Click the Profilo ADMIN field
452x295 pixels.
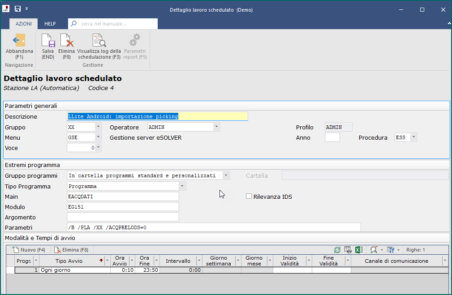[338, 127]
